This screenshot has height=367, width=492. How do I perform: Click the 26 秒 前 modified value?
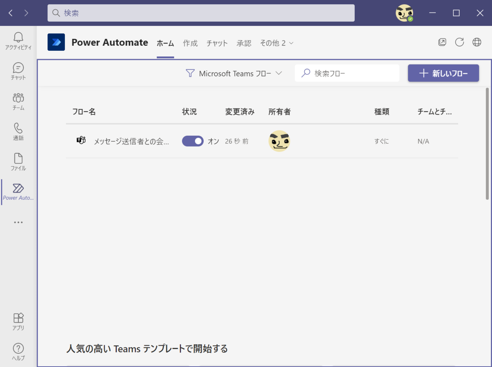[x=237, y=141]
